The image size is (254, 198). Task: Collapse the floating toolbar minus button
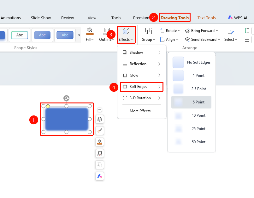pos(100,110)
